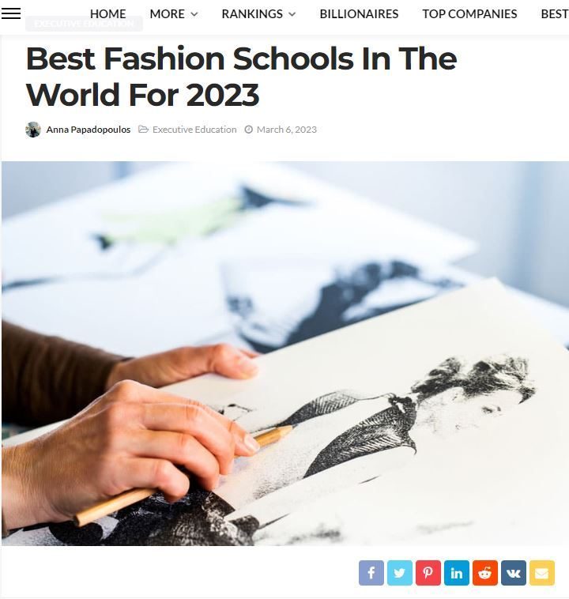Share article via email icon
The height and width of the screenshot is (599, 569).
pos(542,573)
